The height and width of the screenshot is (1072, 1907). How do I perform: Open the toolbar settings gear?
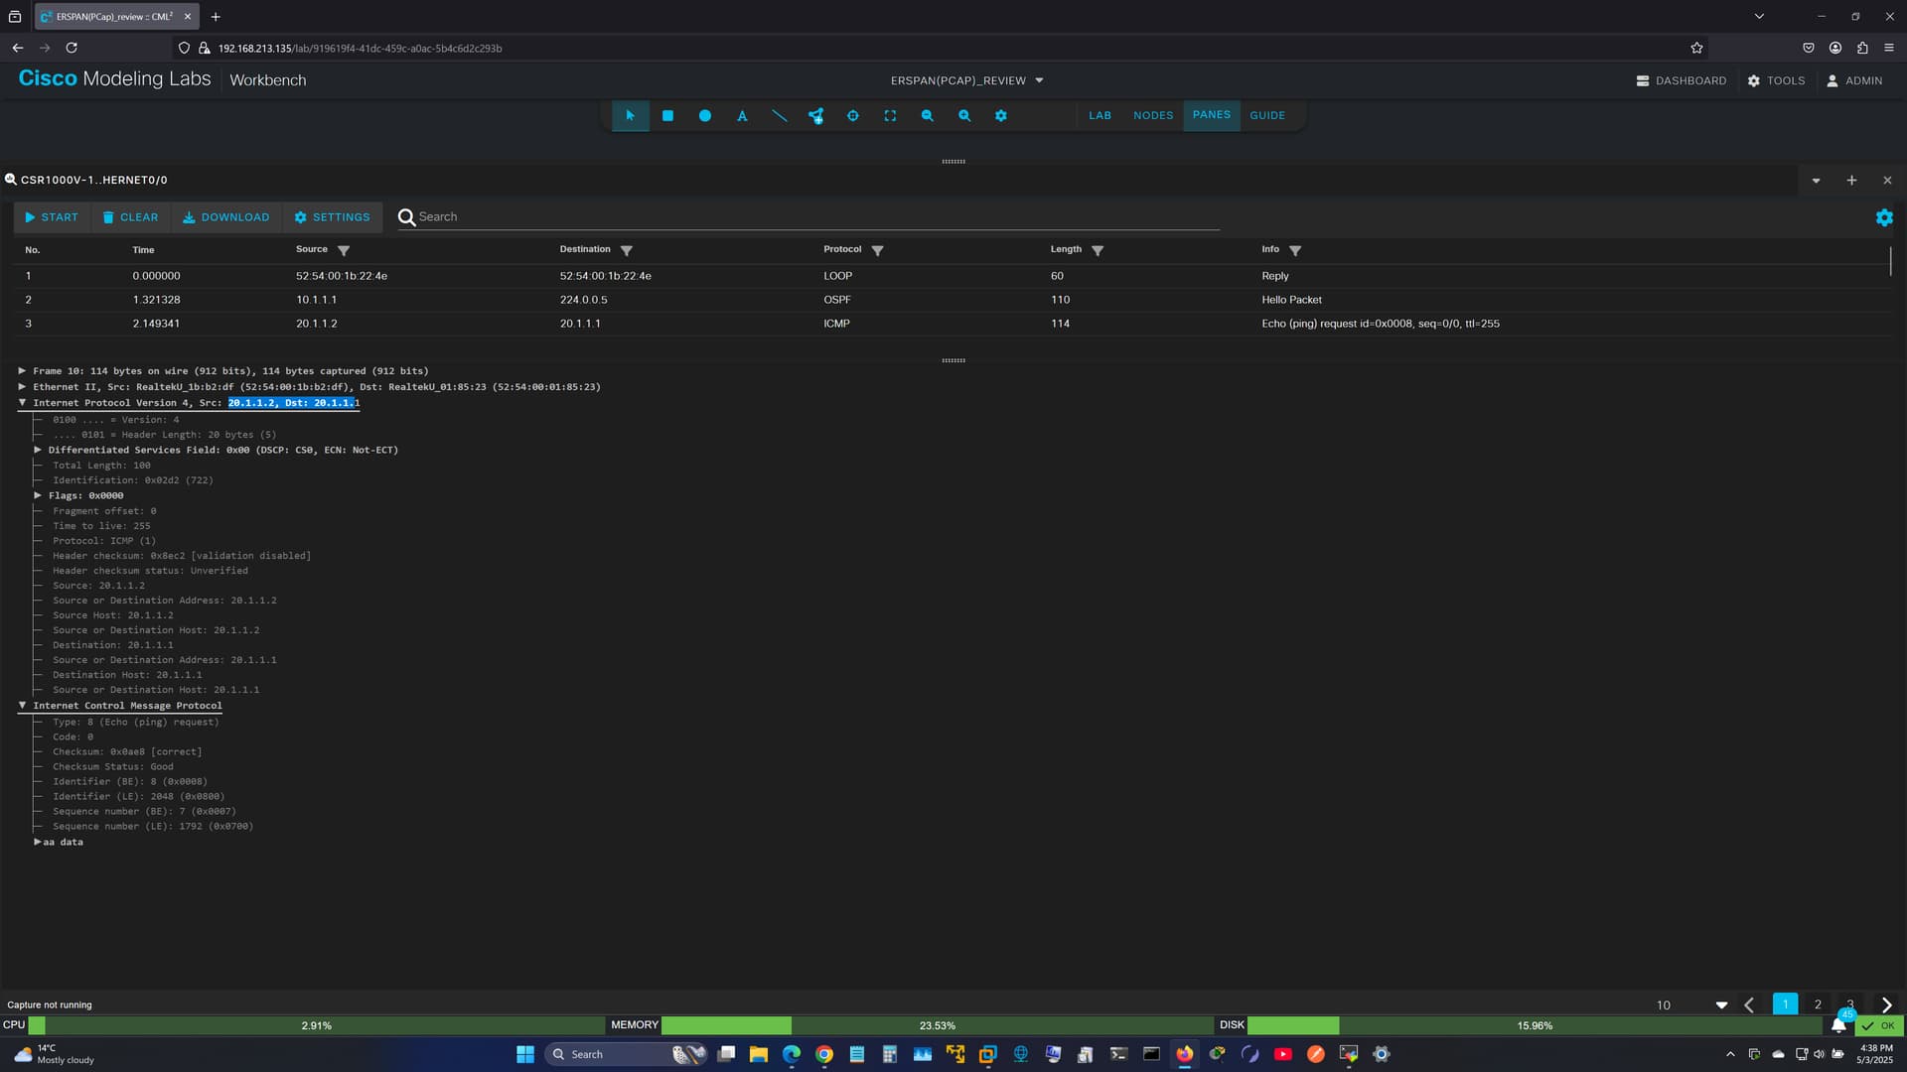tap(1001, 115)
